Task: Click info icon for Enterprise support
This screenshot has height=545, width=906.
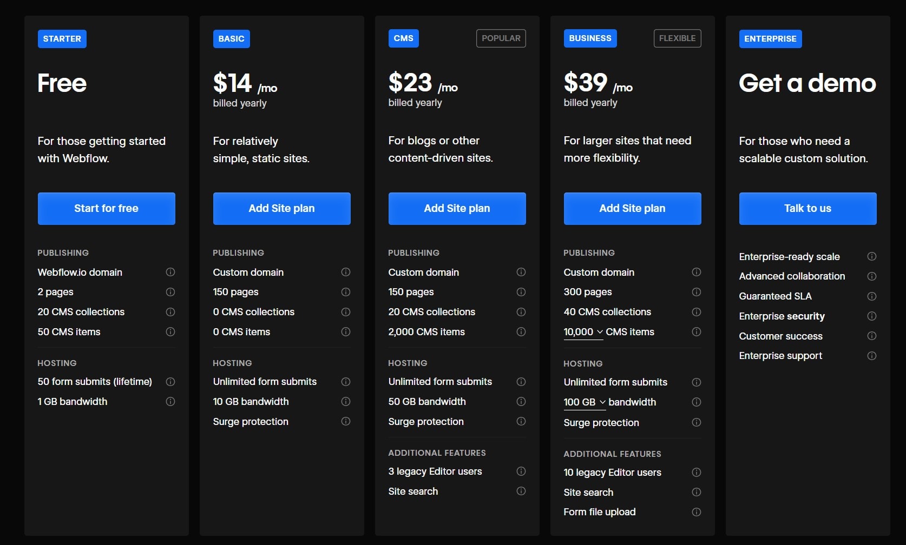Action: 872,356
